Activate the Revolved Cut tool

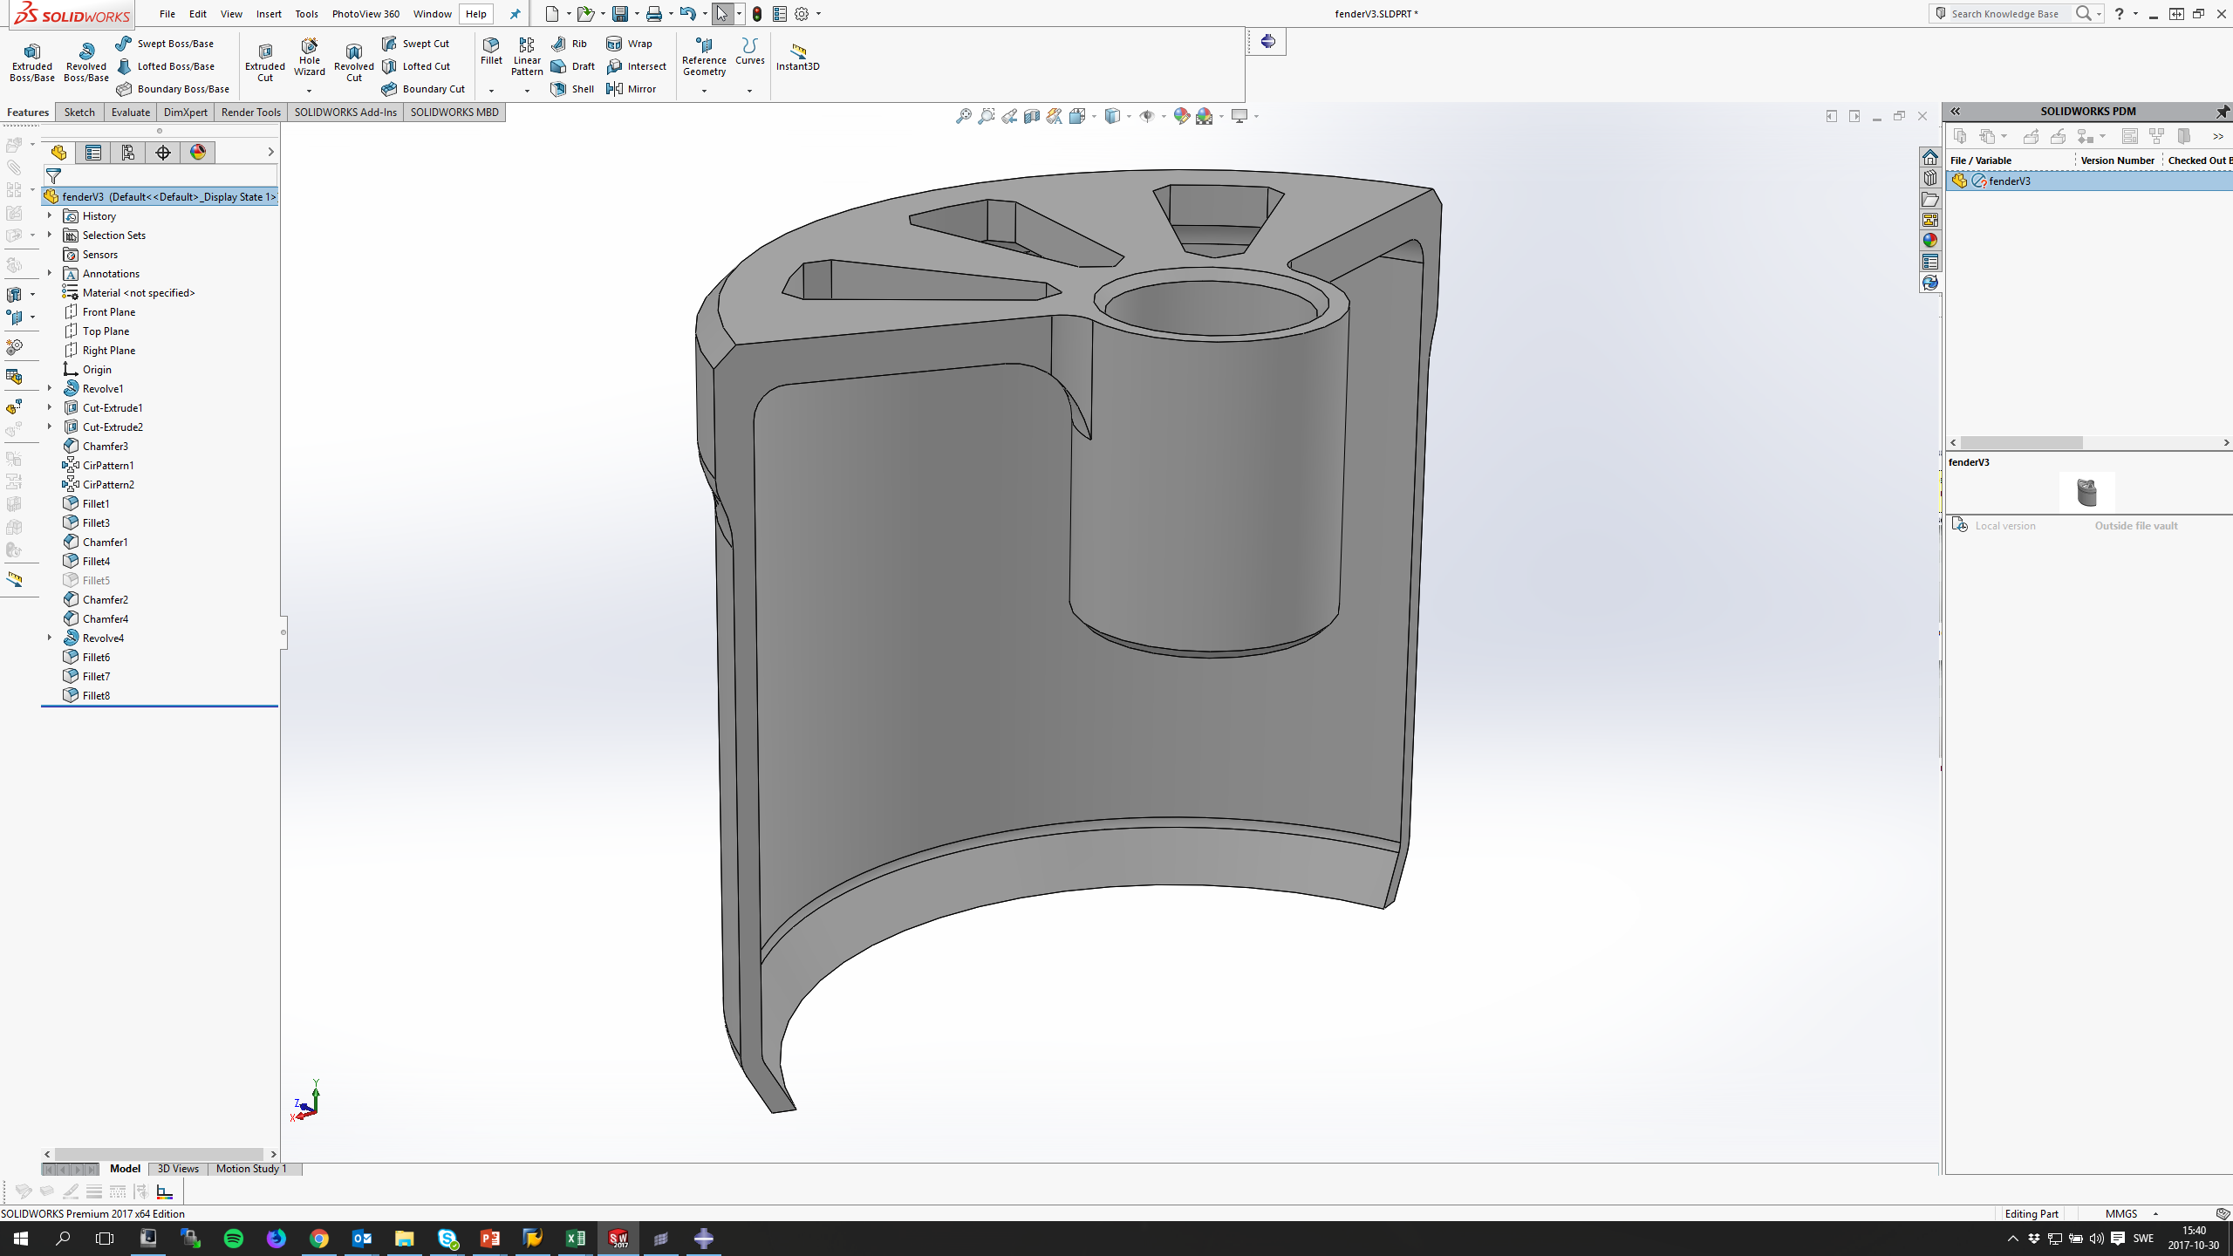(354, 61)
